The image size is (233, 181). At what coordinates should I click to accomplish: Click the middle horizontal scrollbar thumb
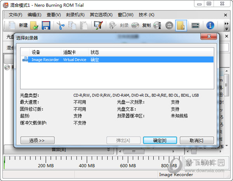(134, 151)
